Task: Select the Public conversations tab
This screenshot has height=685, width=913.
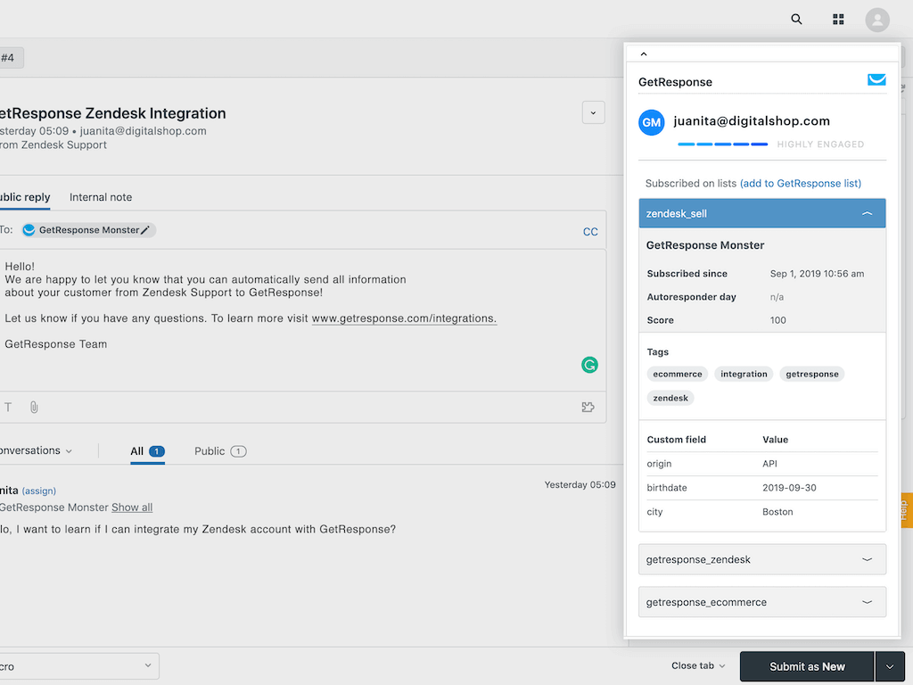Action: tap(219, 451)
